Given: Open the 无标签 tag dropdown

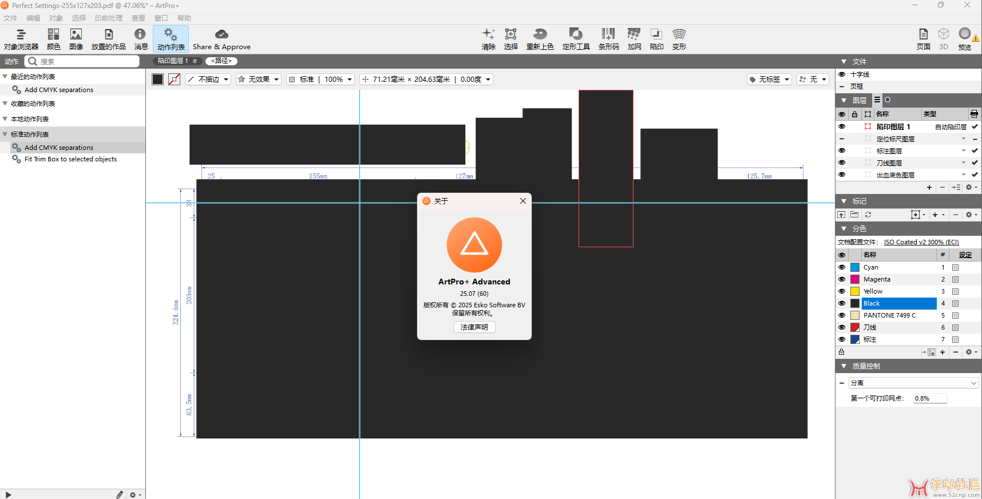Looking at the screenshot, I should coord(769,80).
